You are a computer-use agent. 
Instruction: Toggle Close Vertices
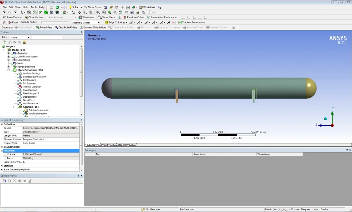[x=34, y=17]
